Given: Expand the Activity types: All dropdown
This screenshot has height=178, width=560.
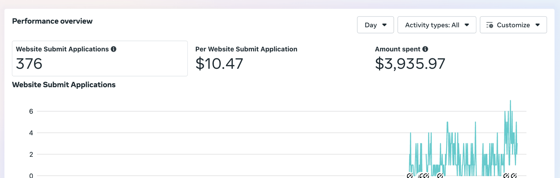Looking at the screenshot, I should [437, 25].
